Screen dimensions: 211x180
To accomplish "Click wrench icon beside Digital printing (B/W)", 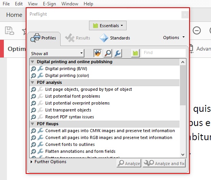I will tap(40, 69).
